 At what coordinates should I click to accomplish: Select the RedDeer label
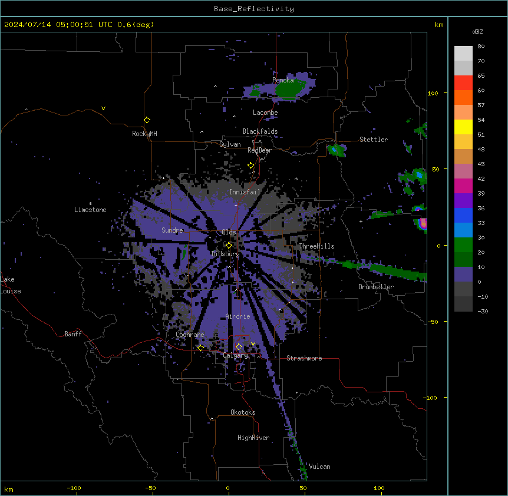[x=259, y=150]
